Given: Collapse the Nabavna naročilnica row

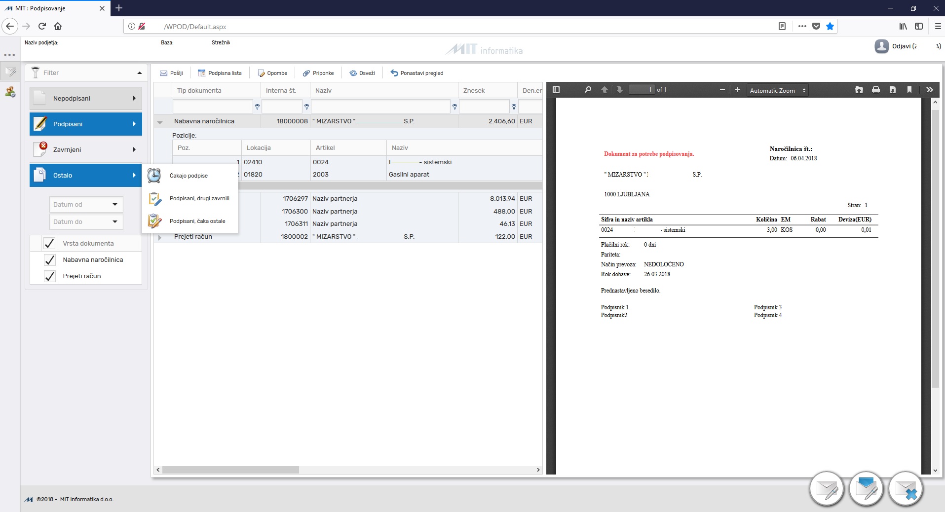Looking at the screenshot, I should click(160, 122).
